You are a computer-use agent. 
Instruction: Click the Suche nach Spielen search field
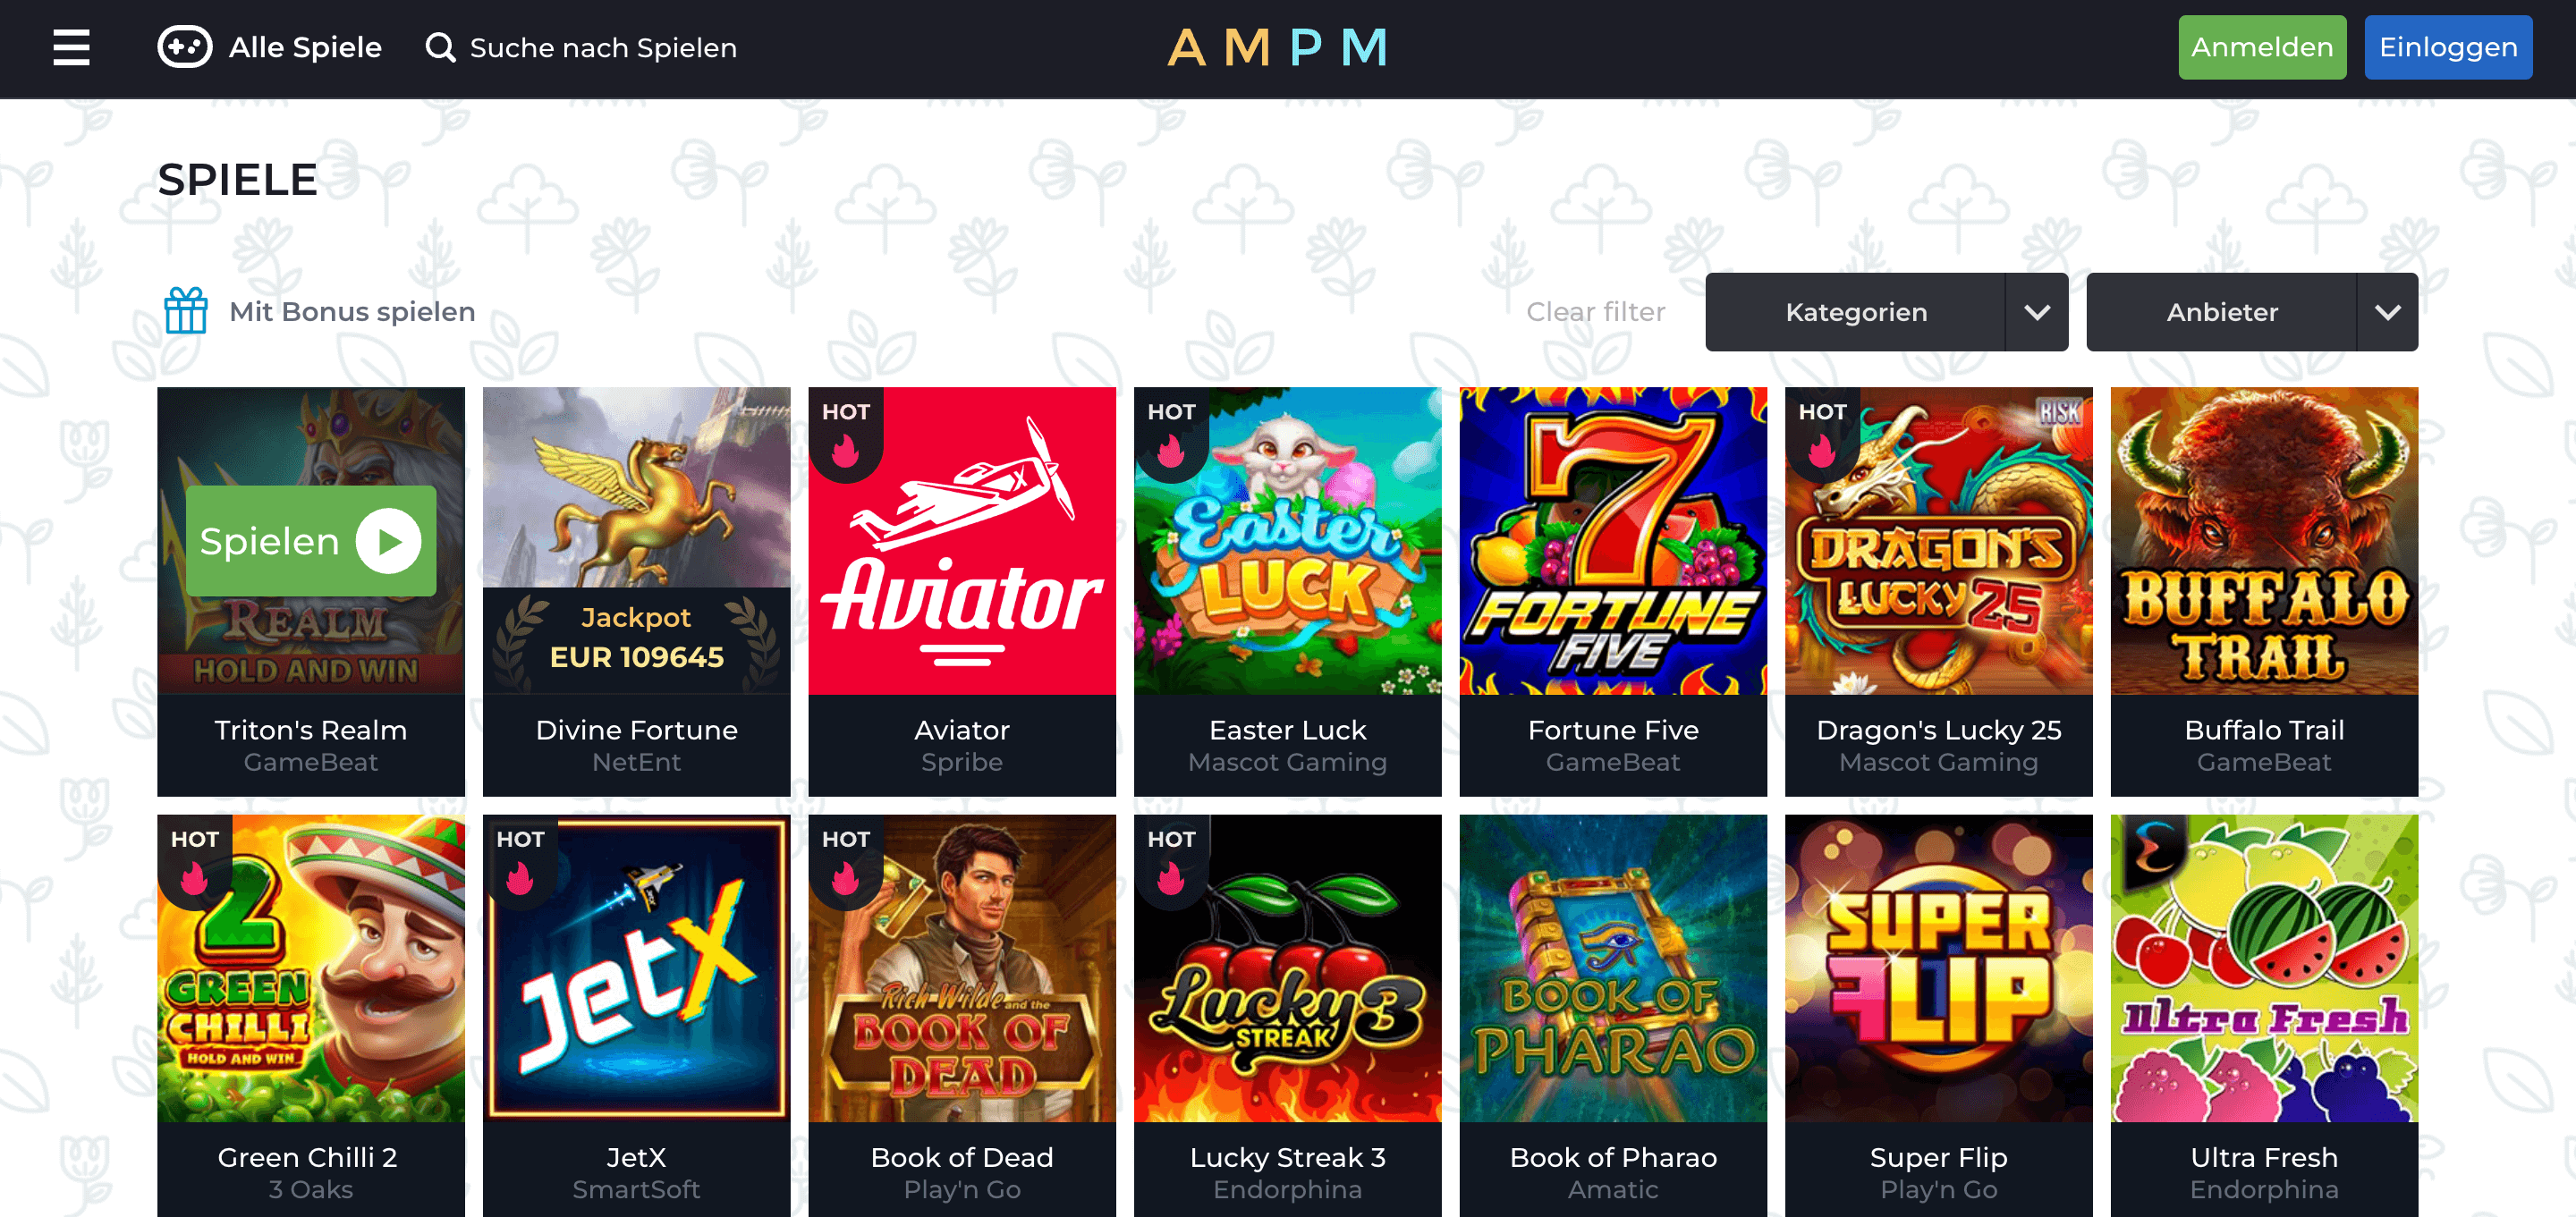pos(603,47)
